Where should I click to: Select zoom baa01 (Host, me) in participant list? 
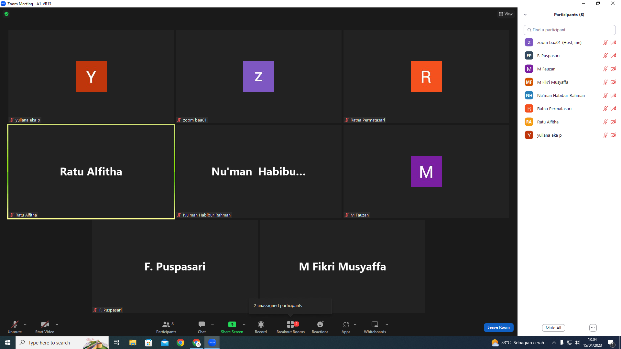tap(570, 42)
